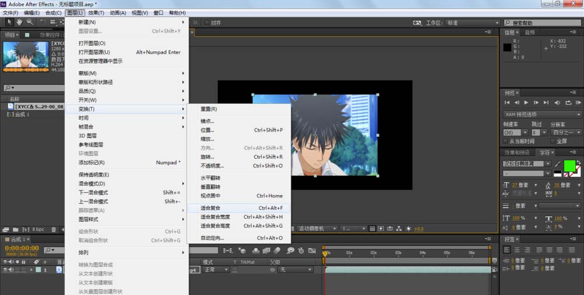This screenshot has height=295, width=584.
Task: Pick color with the eyedropper in Character panel
Action: click(x=557, y=164)
